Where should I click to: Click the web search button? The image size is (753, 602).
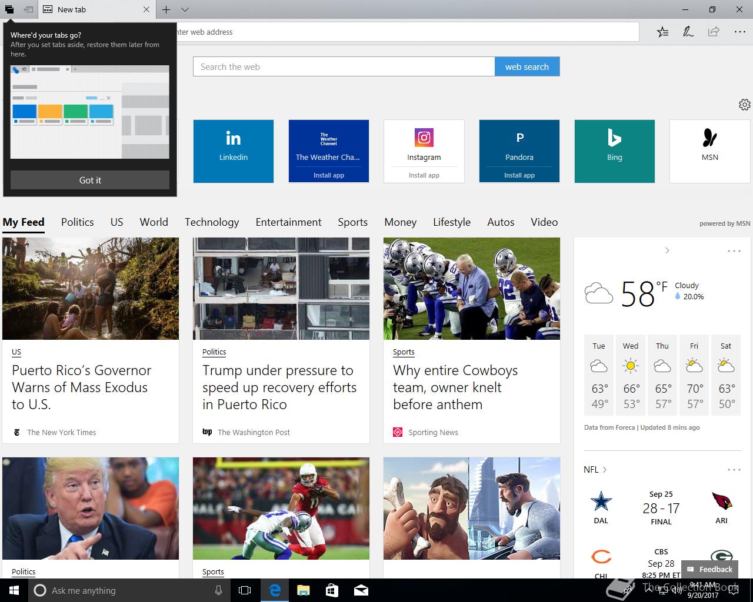click(527, 66)
